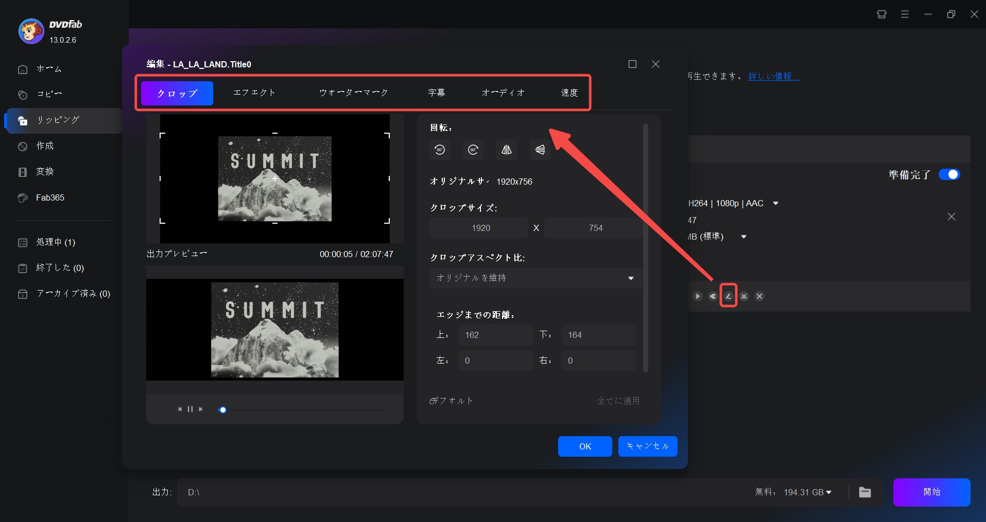This screenshot has height=522, width=986.
Task: Edit crop width field 1920
Action: 479,228
